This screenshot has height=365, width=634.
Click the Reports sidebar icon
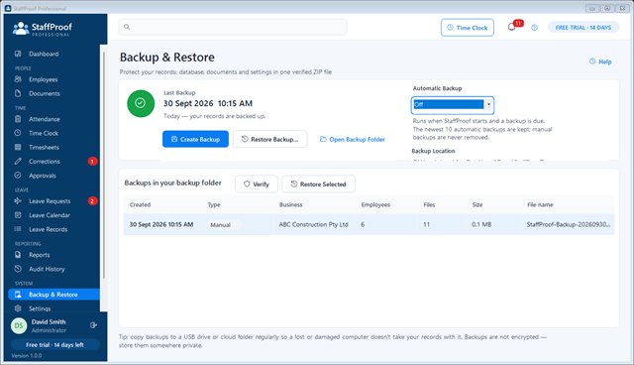pos(18,255)
